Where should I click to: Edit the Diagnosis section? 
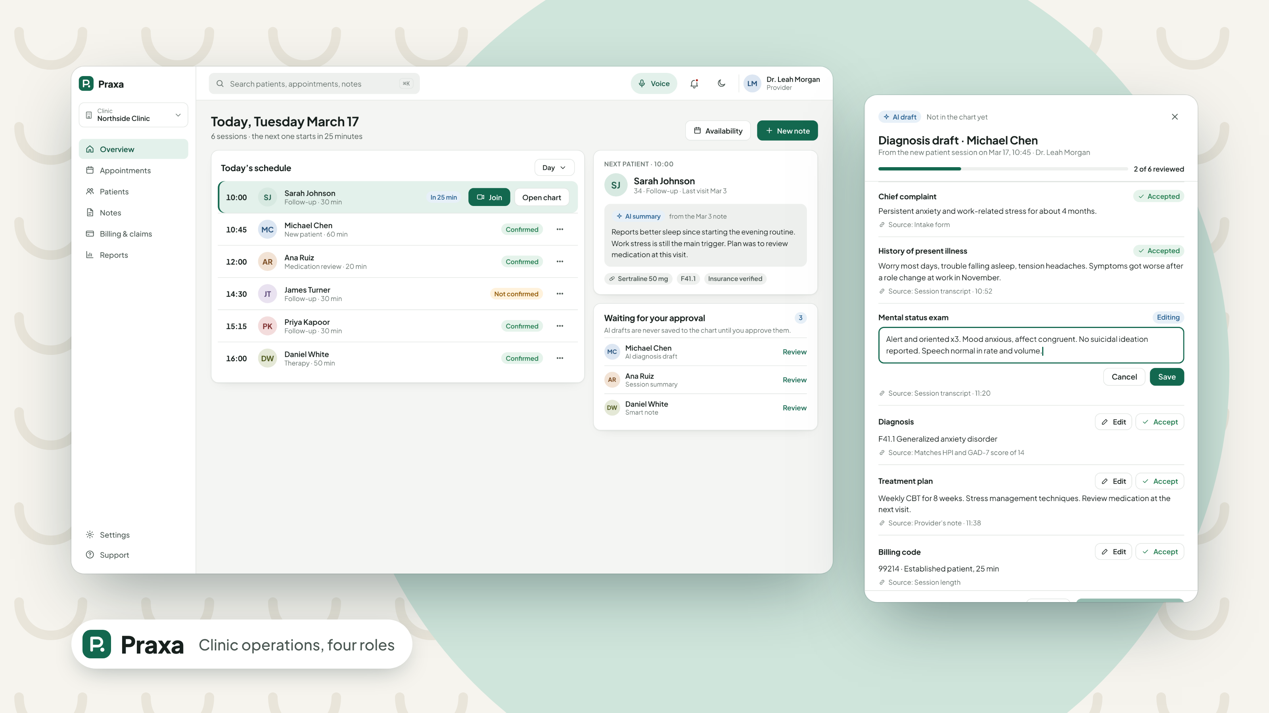1113,422
